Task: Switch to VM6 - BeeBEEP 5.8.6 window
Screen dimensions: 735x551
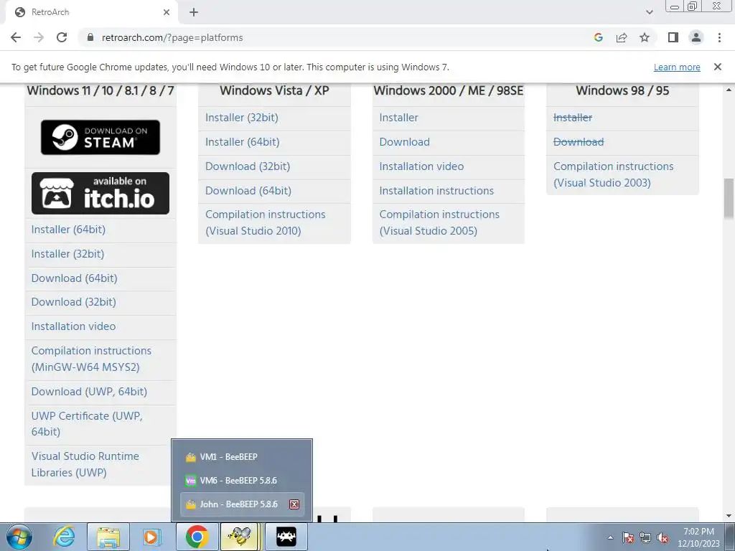Action: click(242, 480)
